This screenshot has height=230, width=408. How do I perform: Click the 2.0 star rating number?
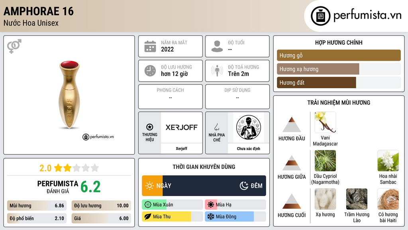point(45,168)
